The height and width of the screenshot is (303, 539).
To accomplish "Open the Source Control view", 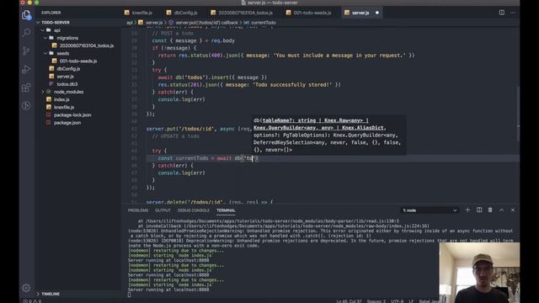I will click(26, 50).
